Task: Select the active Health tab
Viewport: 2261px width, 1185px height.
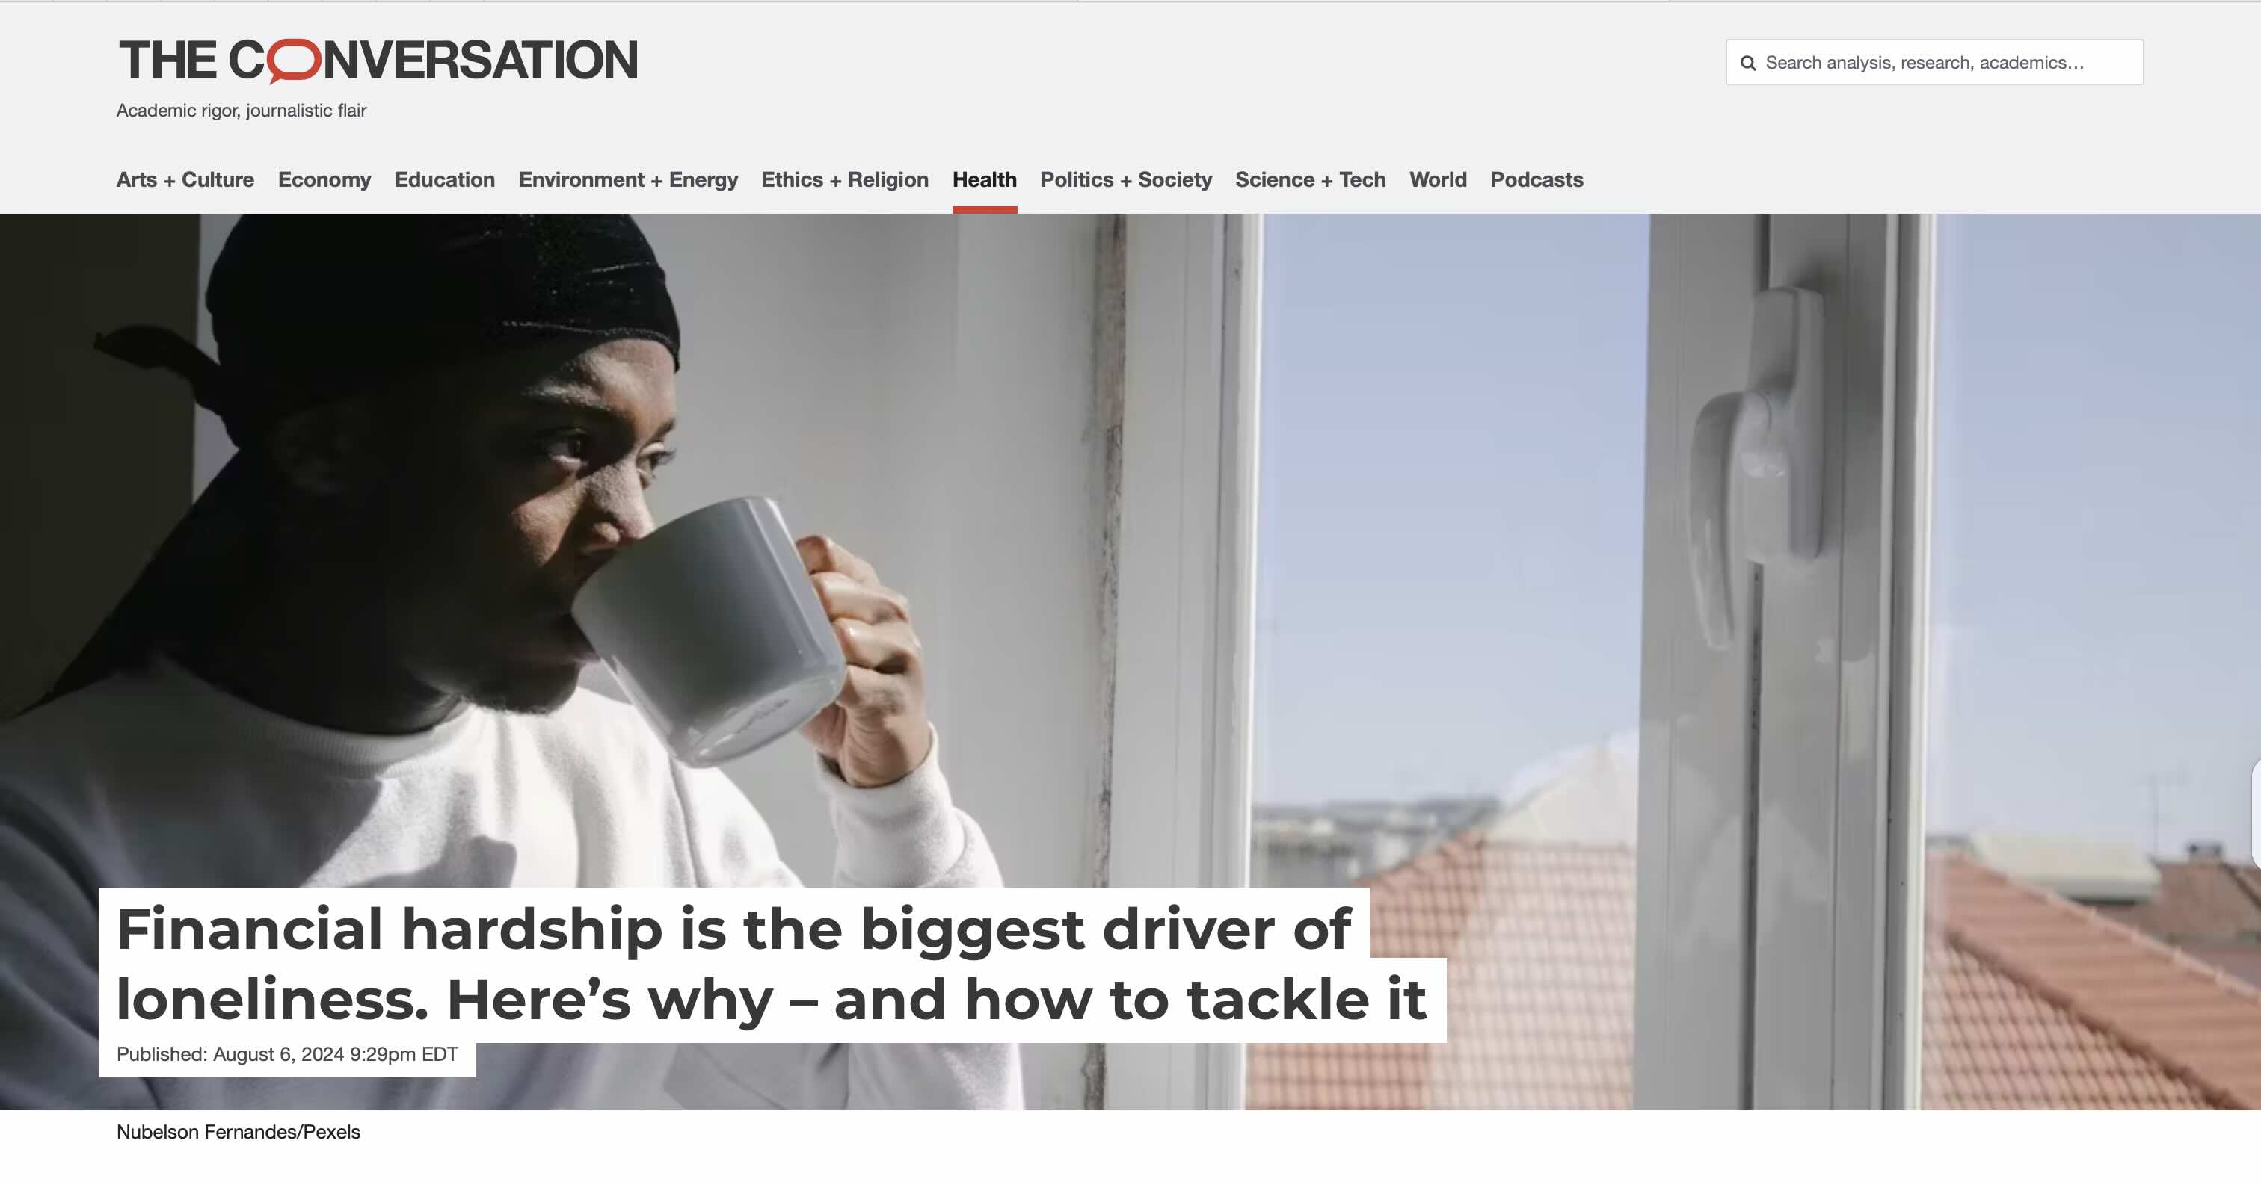Action: (985, 180)
